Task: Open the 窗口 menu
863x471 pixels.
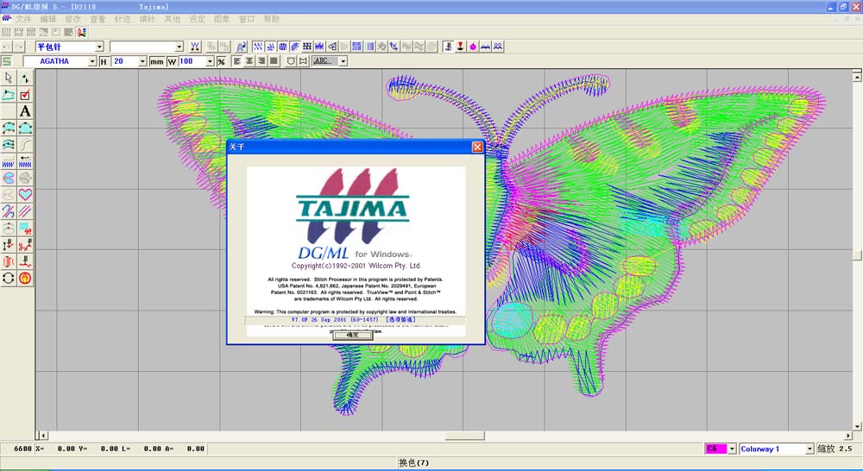Action: [247, 19]
